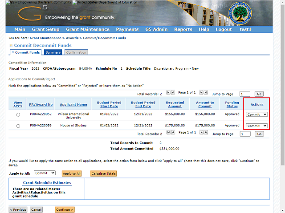Sort by PR/Award No column

41,105
